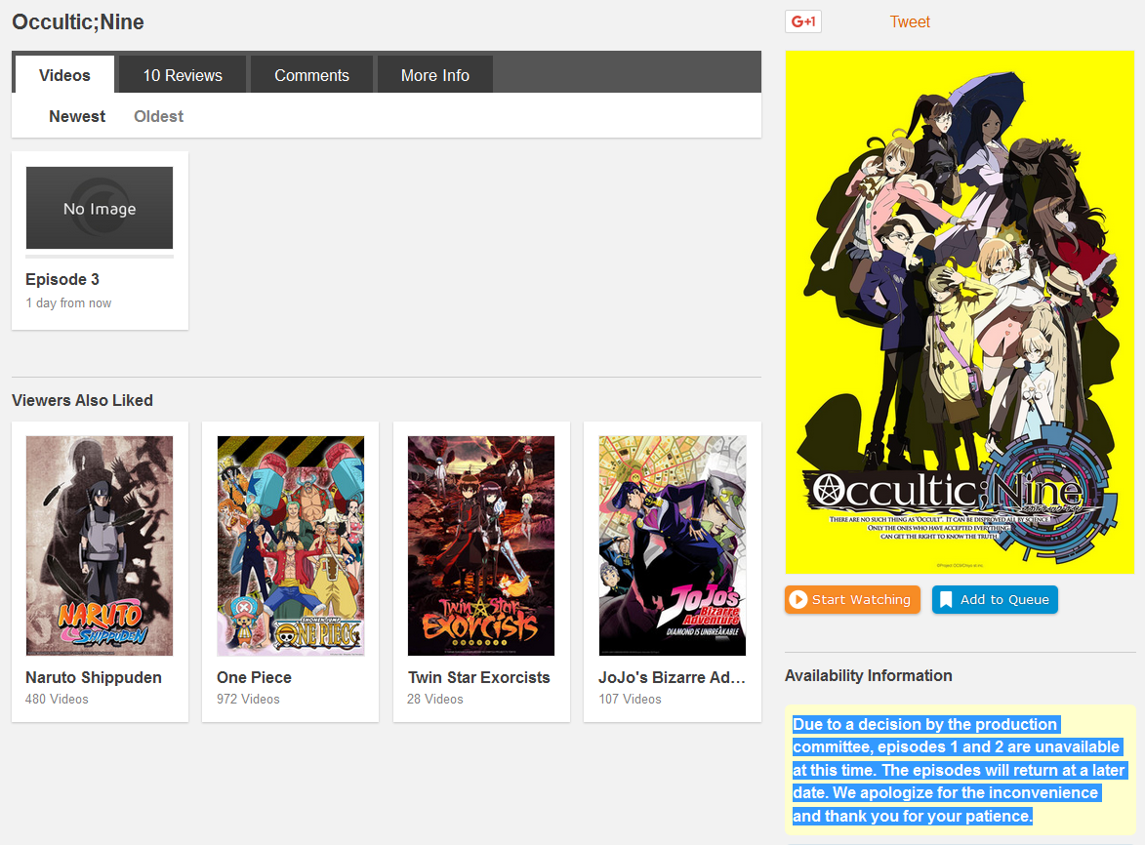Open the More Info tab
Image resolution: width=1145 pixels, height=845 pixels.
click(435, 75)
